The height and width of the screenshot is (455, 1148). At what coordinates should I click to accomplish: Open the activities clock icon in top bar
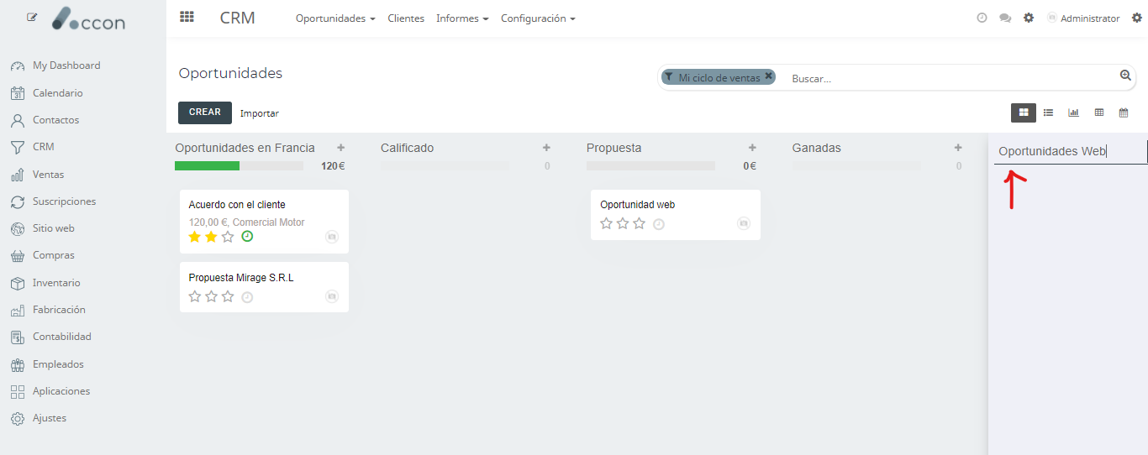pyautogui.click(x=982, y=18)
